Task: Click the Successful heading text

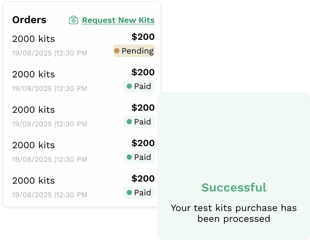Action: 234,187
